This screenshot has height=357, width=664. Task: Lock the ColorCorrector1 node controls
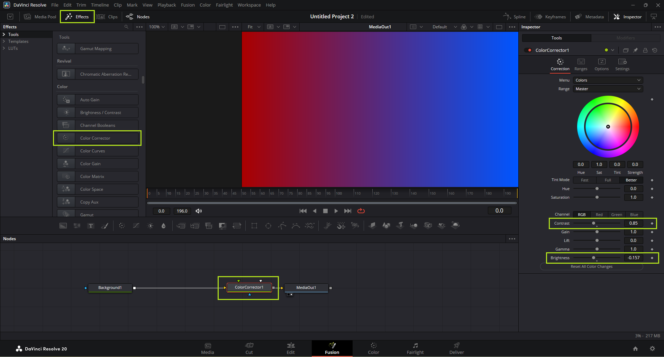(645, 50)
